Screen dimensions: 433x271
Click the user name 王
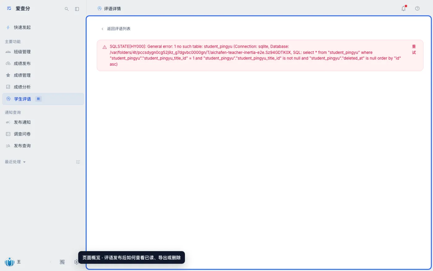click(19, 262)
